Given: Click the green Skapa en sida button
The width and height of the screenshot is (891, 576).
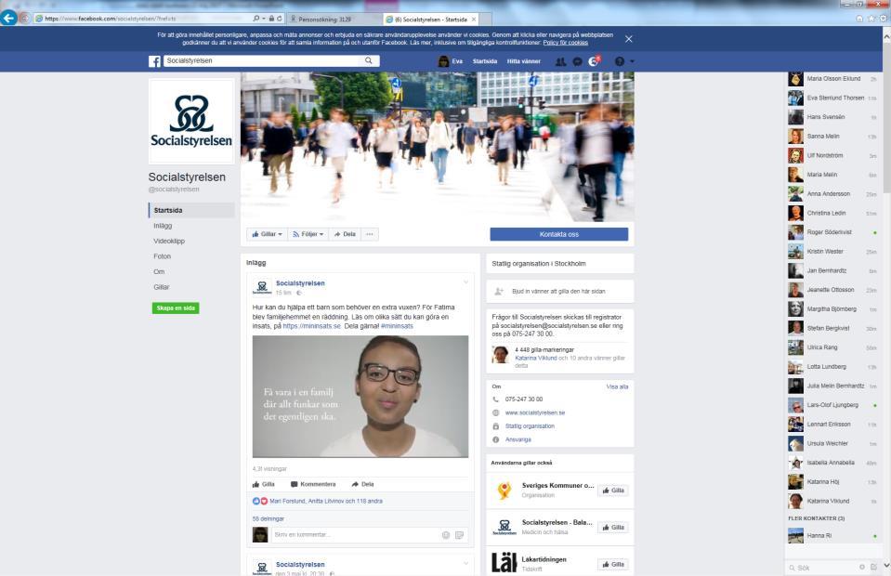Looking at the screenshot, I should [x=176, y=308].
